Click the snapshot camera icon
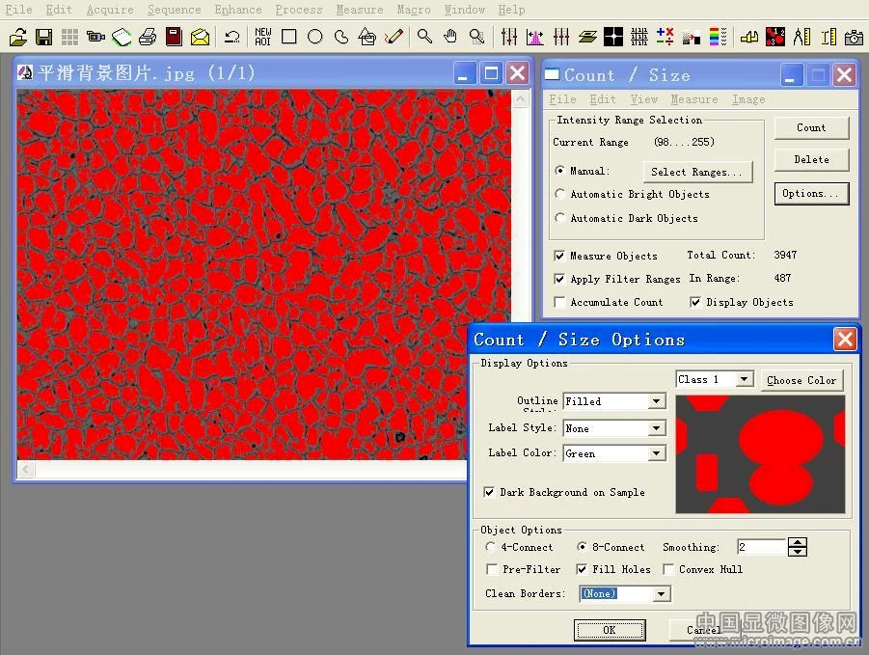 [854, 37]
